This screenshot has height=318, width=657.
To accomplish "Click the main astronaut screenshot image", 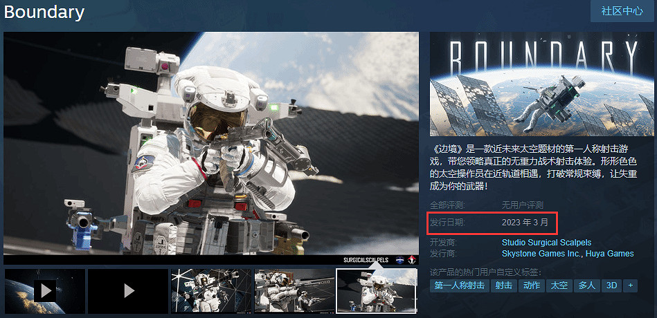I will tap(211, 148).
